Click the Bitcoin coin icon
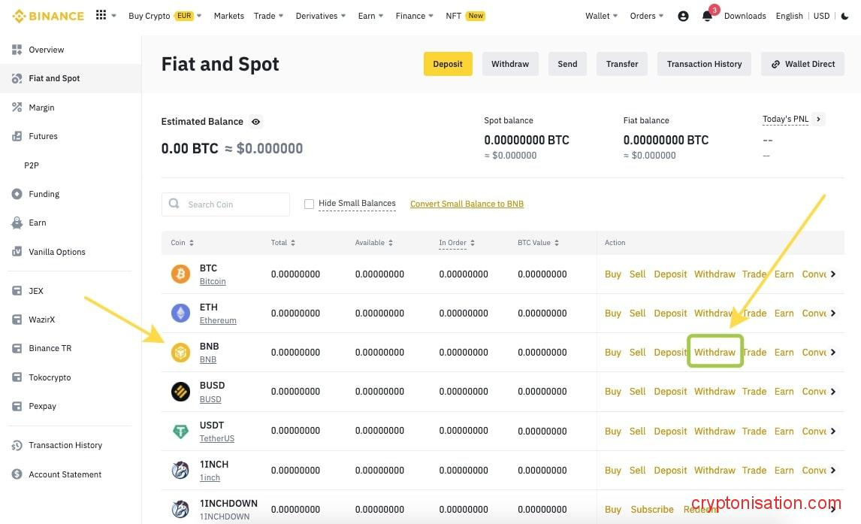This screenshot has width=861, height=524. [x=180, y=274]
